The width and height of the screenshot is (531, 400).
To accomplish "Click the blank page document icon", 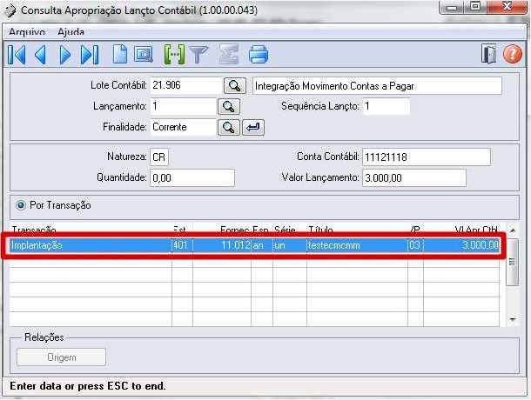I will pos(120,54).
